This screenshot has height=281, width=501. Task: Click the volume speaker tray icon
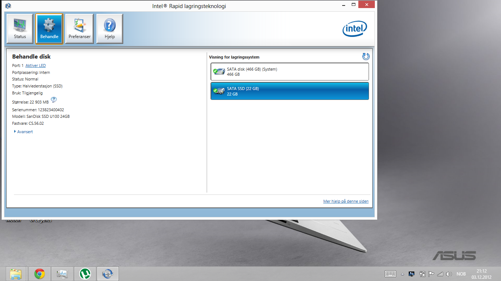(449, 274)
